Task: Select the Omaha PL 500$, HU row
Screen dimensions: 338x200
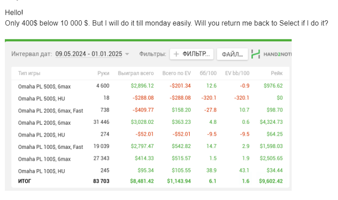Action: click(41, 98)
